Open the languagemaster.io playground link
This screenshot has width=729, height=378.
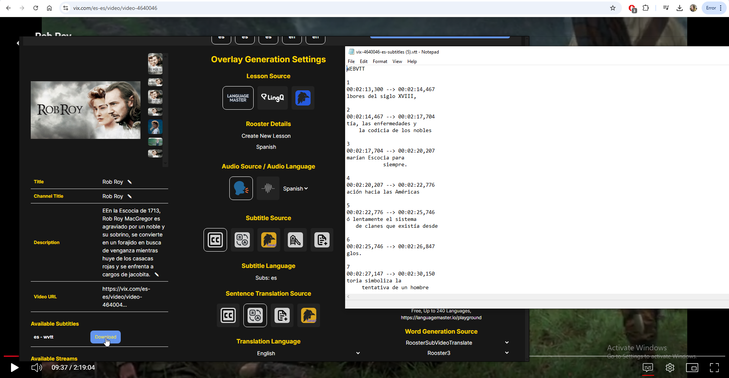(441, 318)
